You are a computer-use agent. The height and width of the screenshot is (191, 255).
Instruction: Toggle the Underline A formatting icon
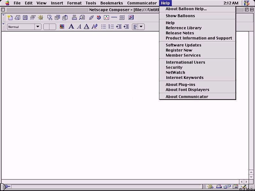pyautogui.click(x=86, y=26)
